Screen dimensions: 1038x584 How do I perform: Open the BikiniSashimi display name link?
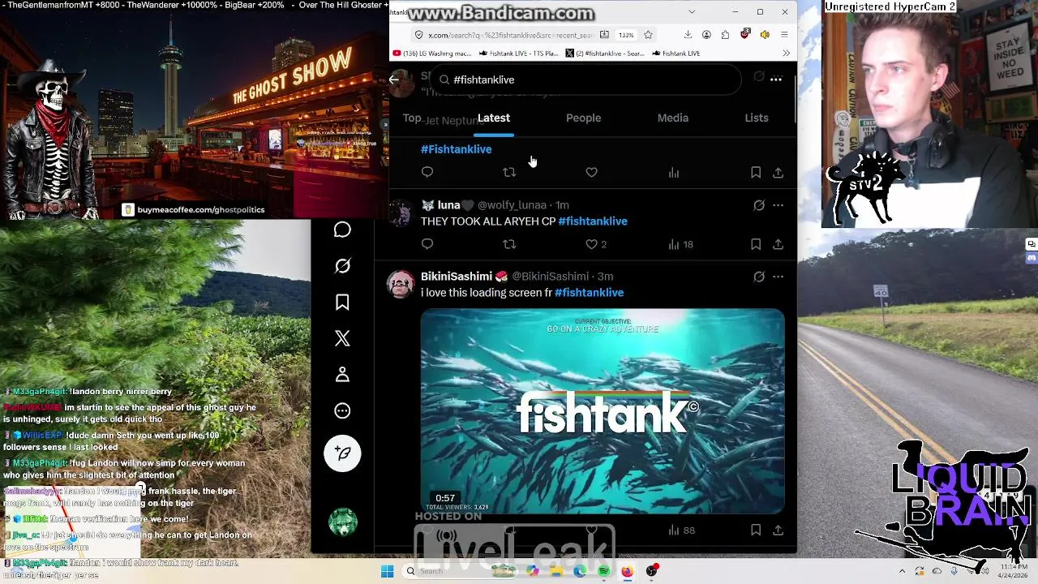(x=463, y=277)
